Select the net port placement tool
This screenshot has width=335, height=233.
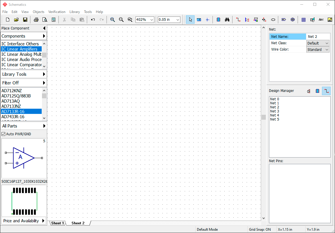(x=264, y=20)
